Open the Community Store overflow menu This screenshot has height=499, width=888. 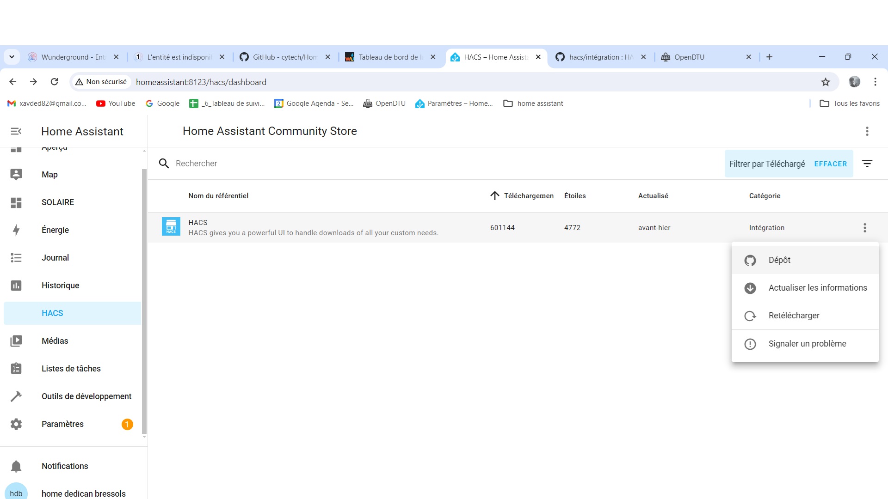pyautogui.click(x=867, y=131)
